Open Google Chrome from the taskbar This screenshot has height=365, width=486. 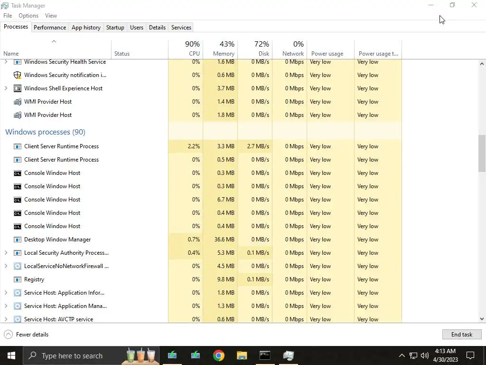click(218, 355)
